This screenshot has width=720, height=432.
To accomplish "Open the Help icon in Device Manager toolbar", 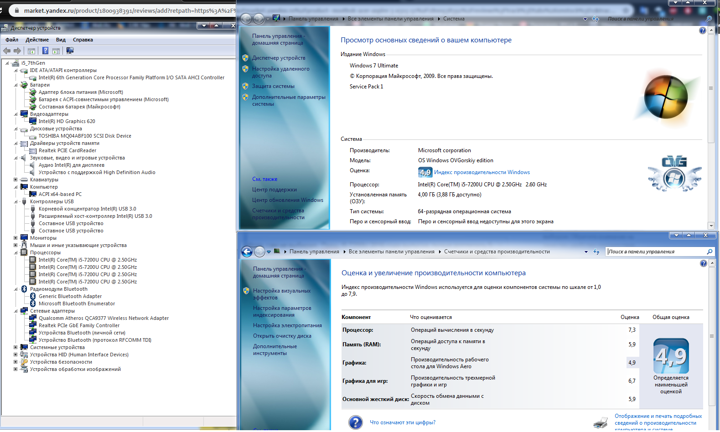I will 45,51.
